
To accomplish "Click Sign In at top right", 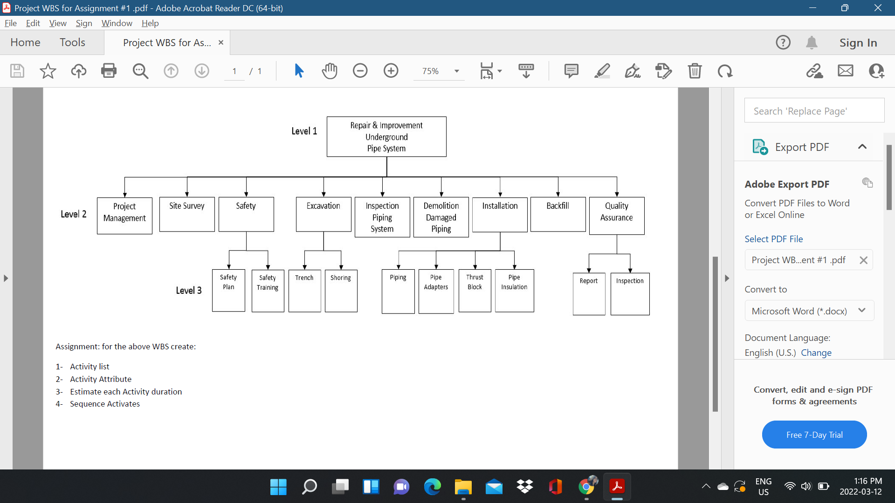I will click(x=858, y=42).
